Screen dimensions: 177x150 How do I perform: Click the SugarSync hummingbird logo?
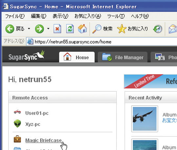(27, 56)
